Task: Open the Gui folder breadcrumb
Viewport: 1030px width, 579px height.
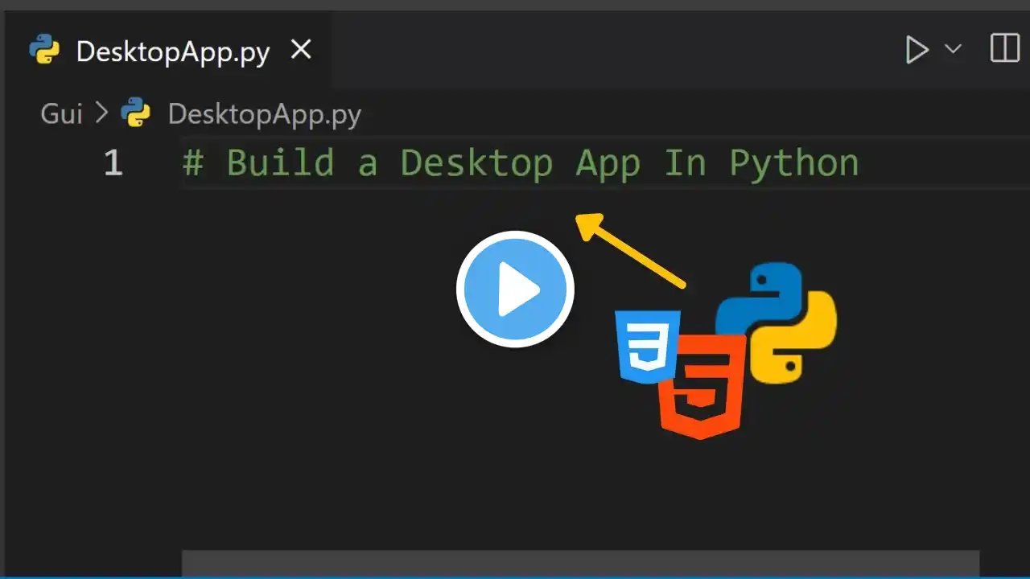Action: pyautogui.click(x=62, y=114)
